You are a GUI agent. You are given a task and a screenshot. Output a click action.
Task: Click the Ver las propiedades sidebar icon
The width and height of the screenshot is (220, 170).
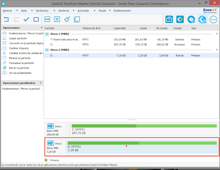pos(4,73)
